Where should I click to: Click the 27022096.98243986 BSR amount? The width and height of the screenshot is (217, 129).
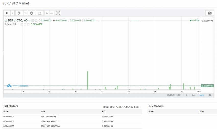tap(50, 126)
